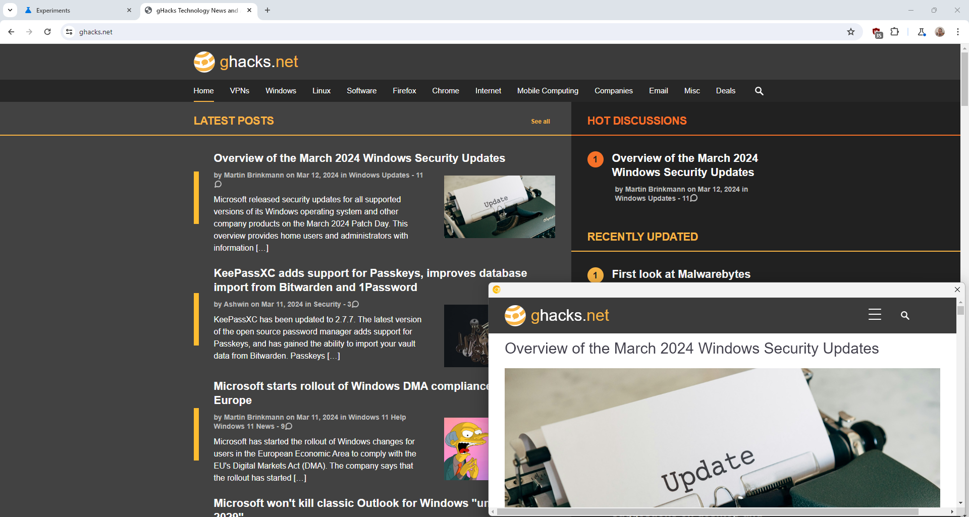Open a new tab with plus button
Screen dimensions: 969x517
click(x=267, y=10)
